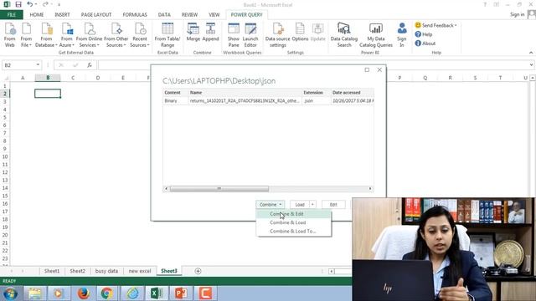The image size is (536, 301).
Task: Open the From File dropdown
Action: [x=26, y=35]
